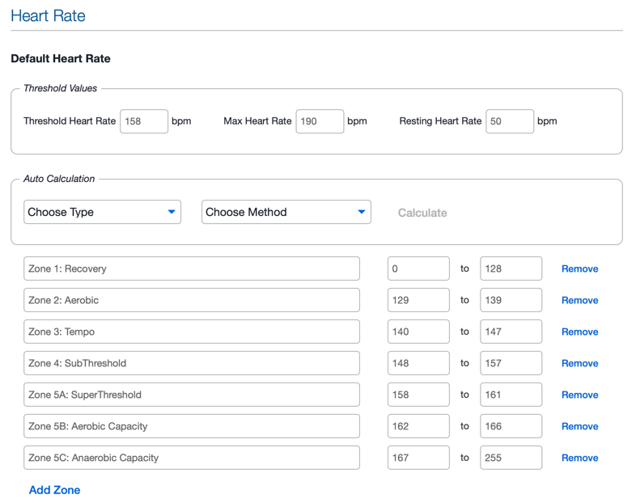Image resolution: width=636 pixels, height=503 pixels.
Task: Click Zone 1 upper bound field showing 128
Action: coord(511,268)
